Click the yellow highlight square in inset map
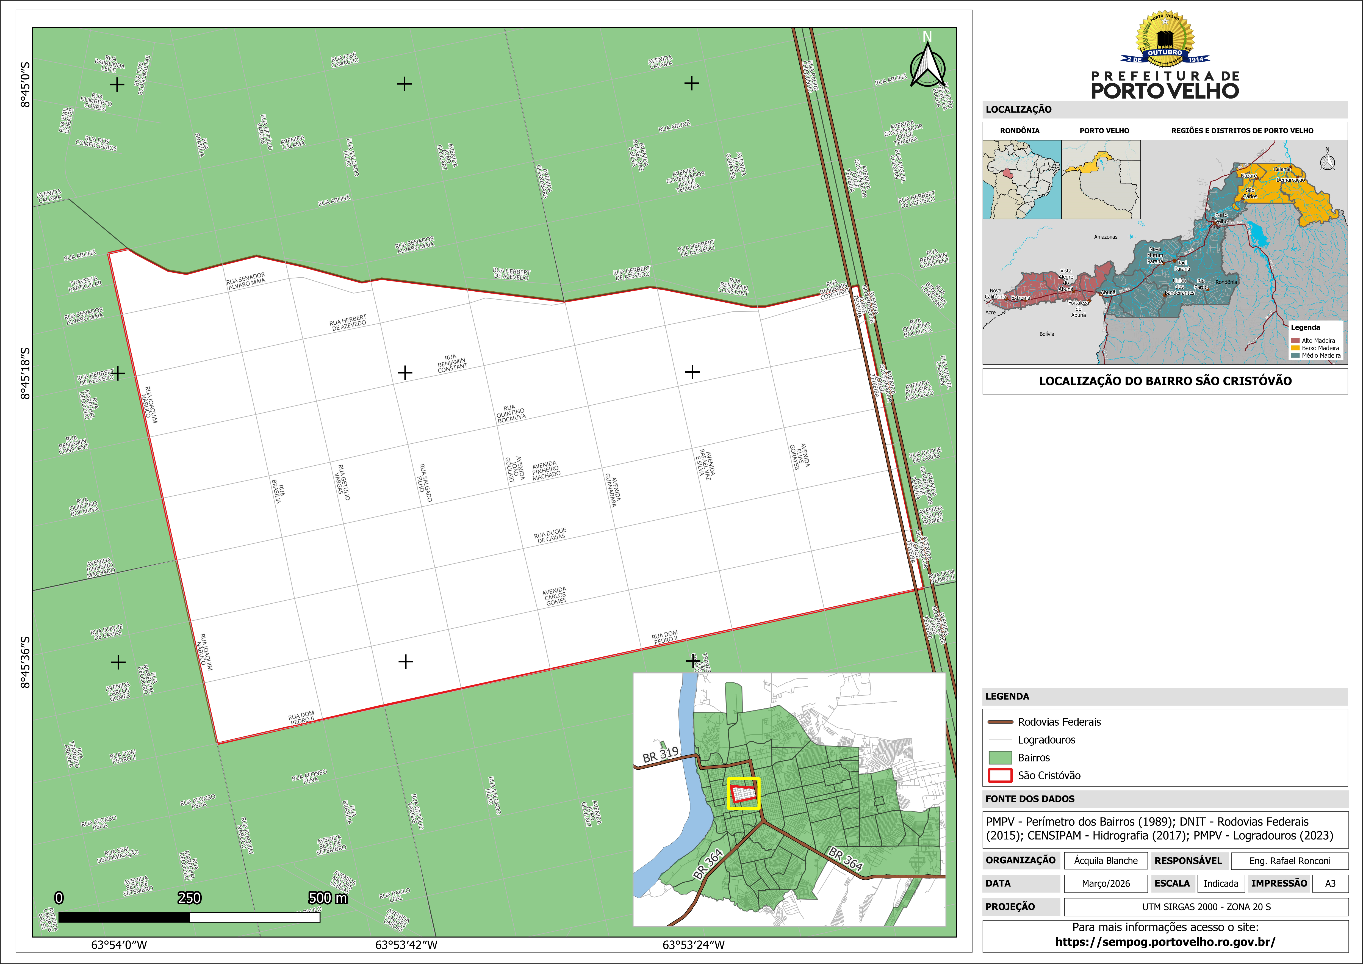The height and width of the screenshot is (964, 1363). tap(743, 794)
